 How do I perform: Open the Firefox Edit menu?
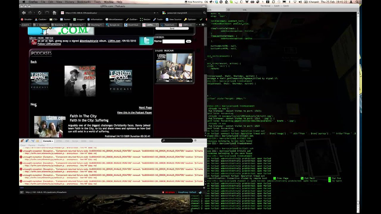[51, 2]
